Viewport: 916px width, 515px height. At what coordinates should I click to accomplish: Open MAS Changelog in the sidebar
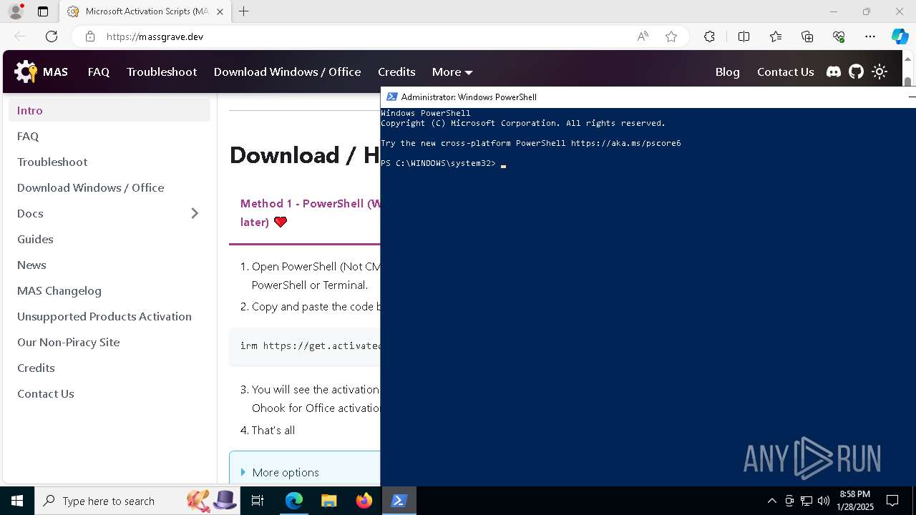tap(109, 290)
